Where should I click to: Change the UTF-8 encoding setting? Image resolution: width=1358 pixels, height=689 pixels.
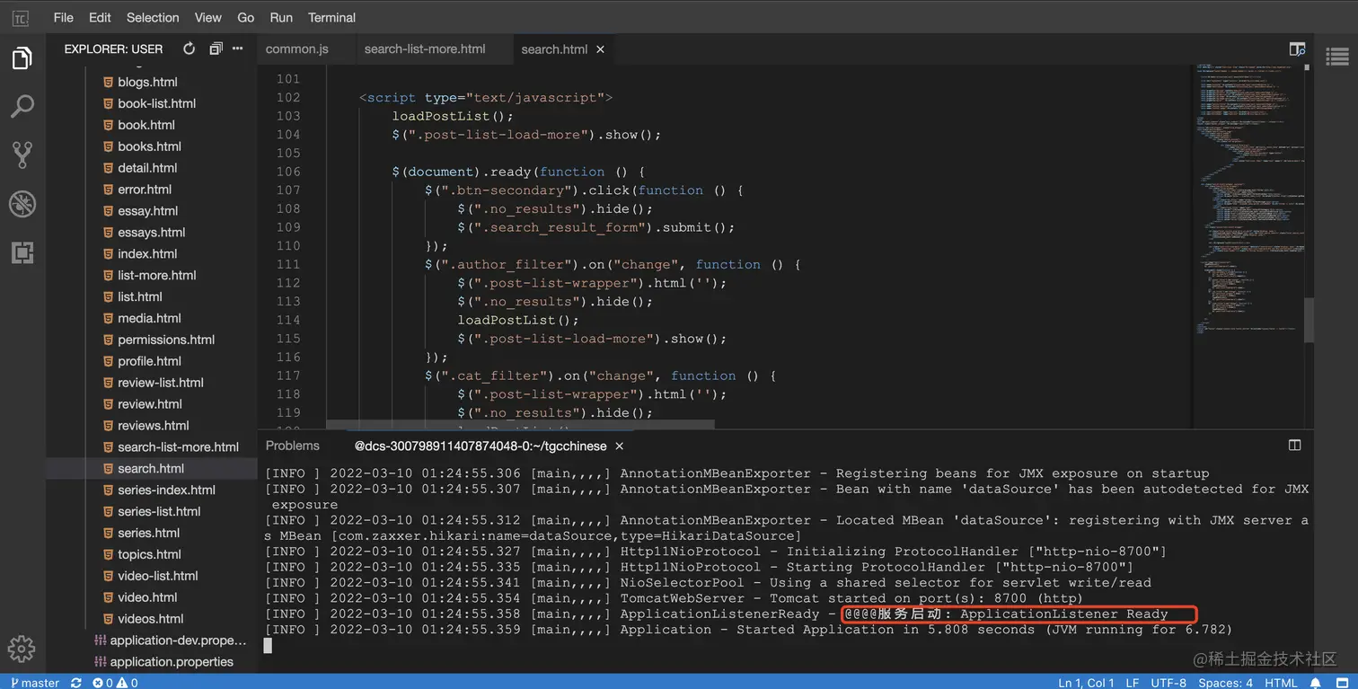1168,683
